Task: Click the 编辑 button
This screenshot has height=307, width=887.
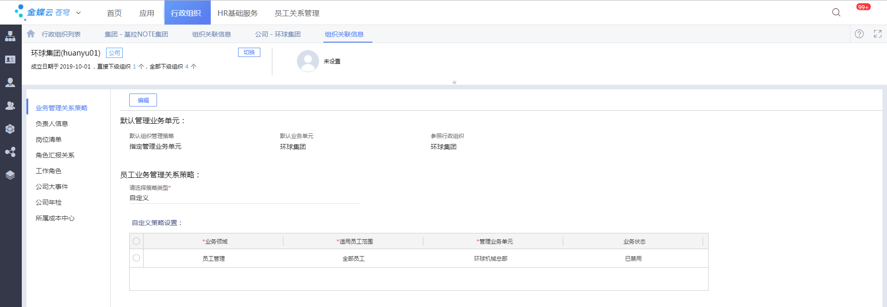Action: click(143, 100)
